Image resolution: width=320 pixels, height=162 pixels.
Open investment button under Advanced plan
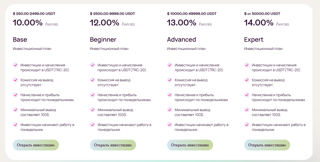pyautogui.click(x=190, y=145)
